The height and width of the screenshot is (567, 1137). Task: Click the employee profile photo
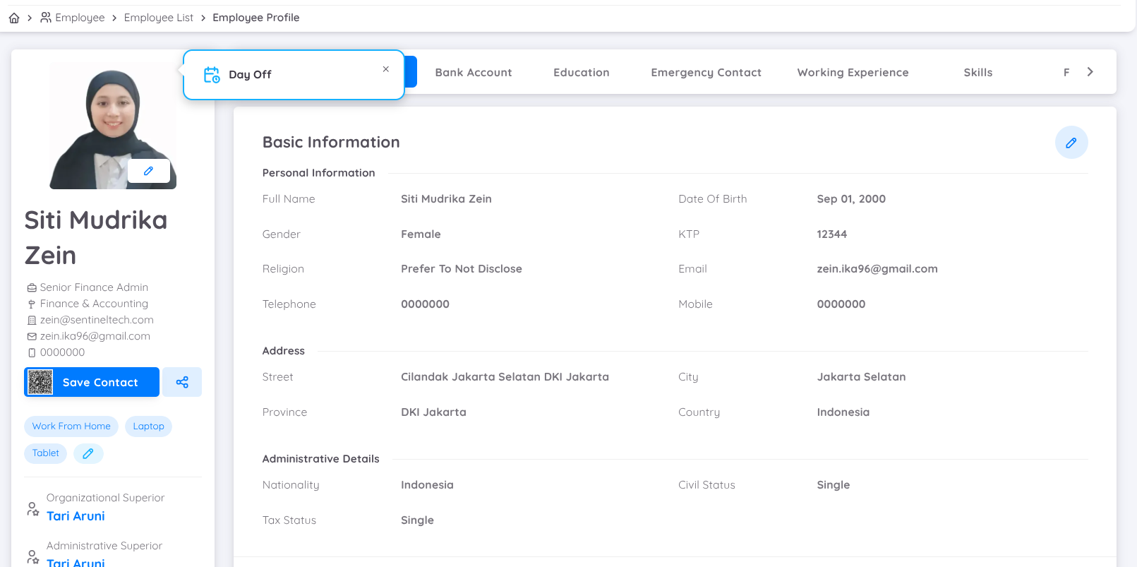[113, 126]
